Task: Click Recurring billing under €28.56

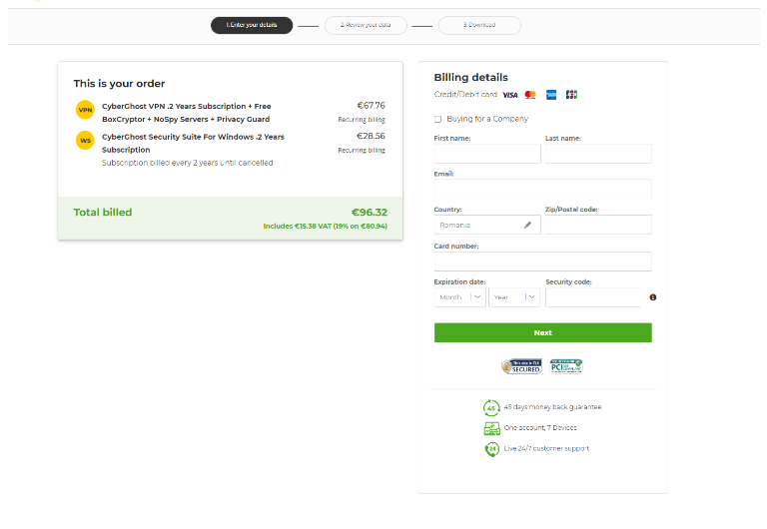Action: point(362,151)
